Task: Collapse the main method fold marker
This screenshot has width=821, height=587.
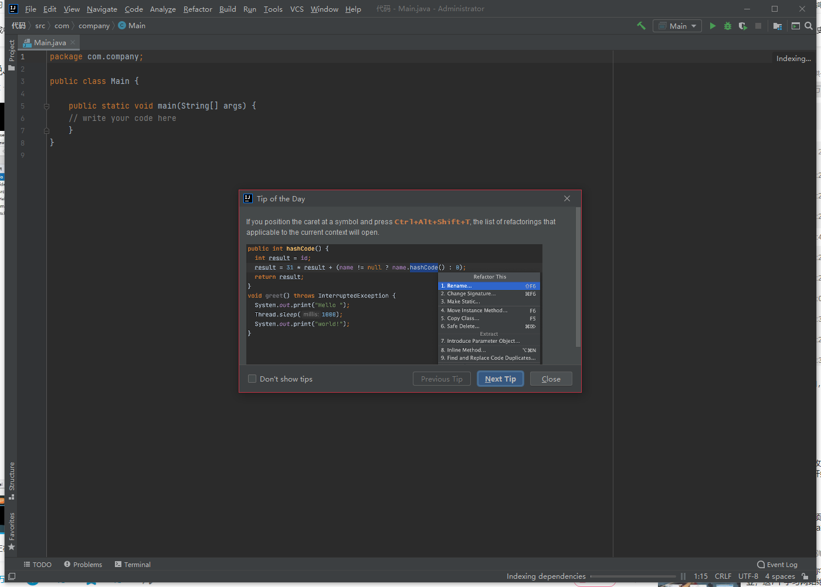Action: tap(46, 106)
